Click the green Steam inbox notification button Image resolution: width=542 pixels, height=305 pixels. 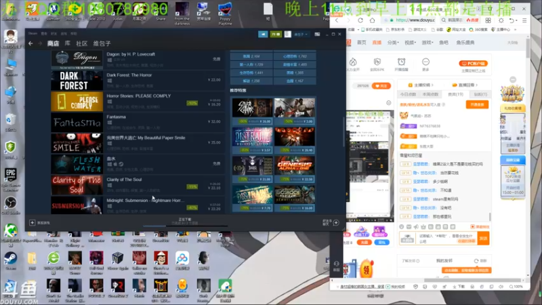(276, 35)
